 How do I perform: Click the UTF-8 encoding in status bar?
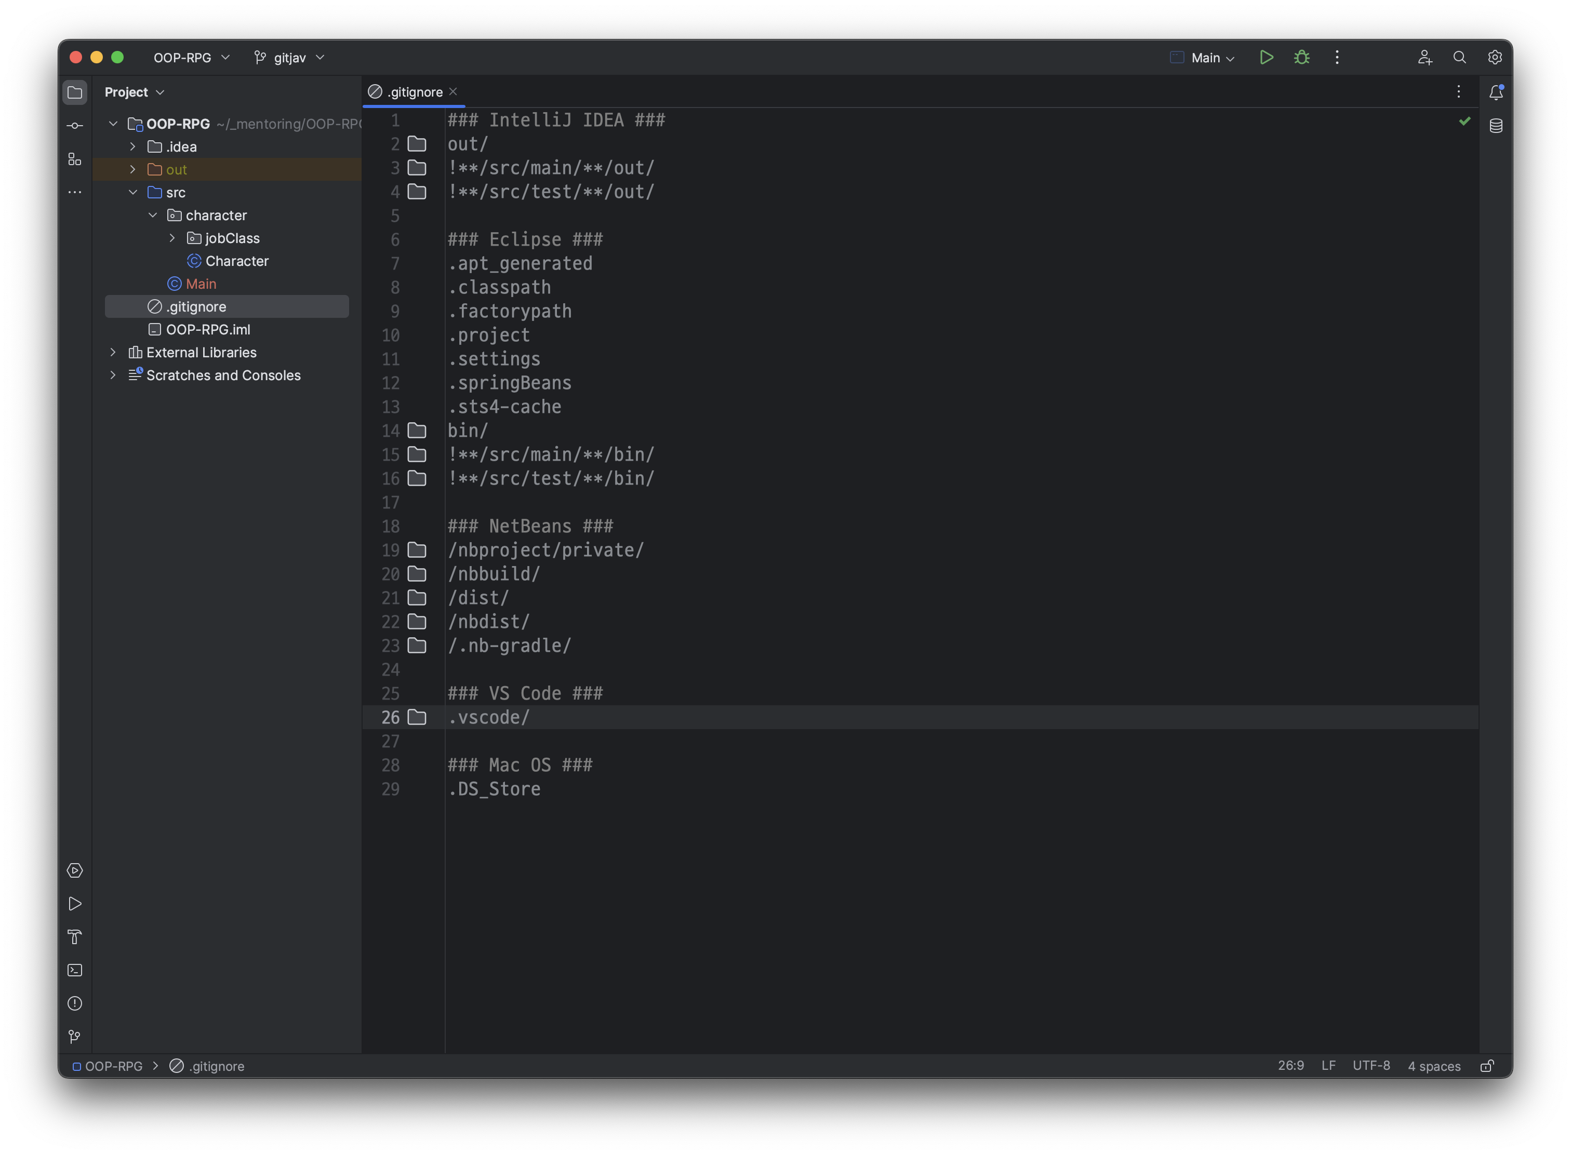pos(1371,1066)
